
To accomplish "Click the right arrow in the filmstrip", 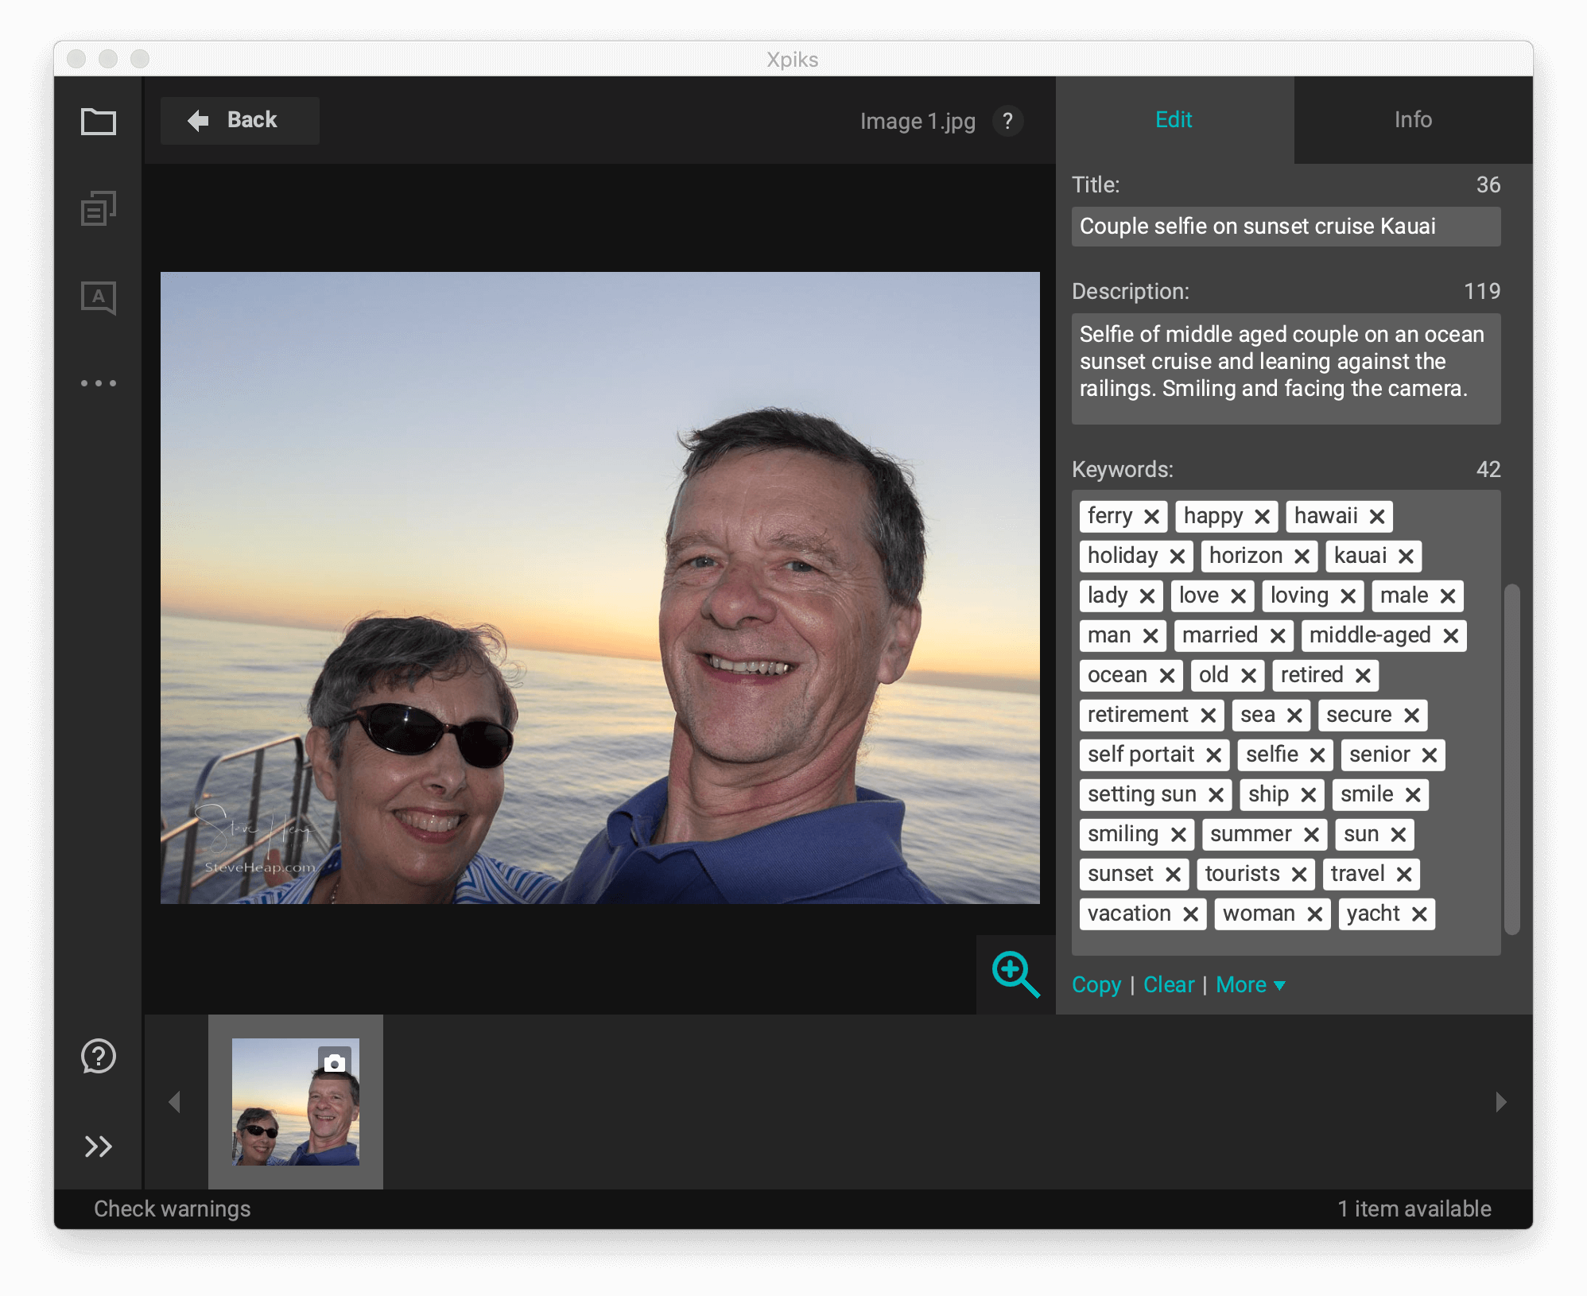I will (1500, 1103).
